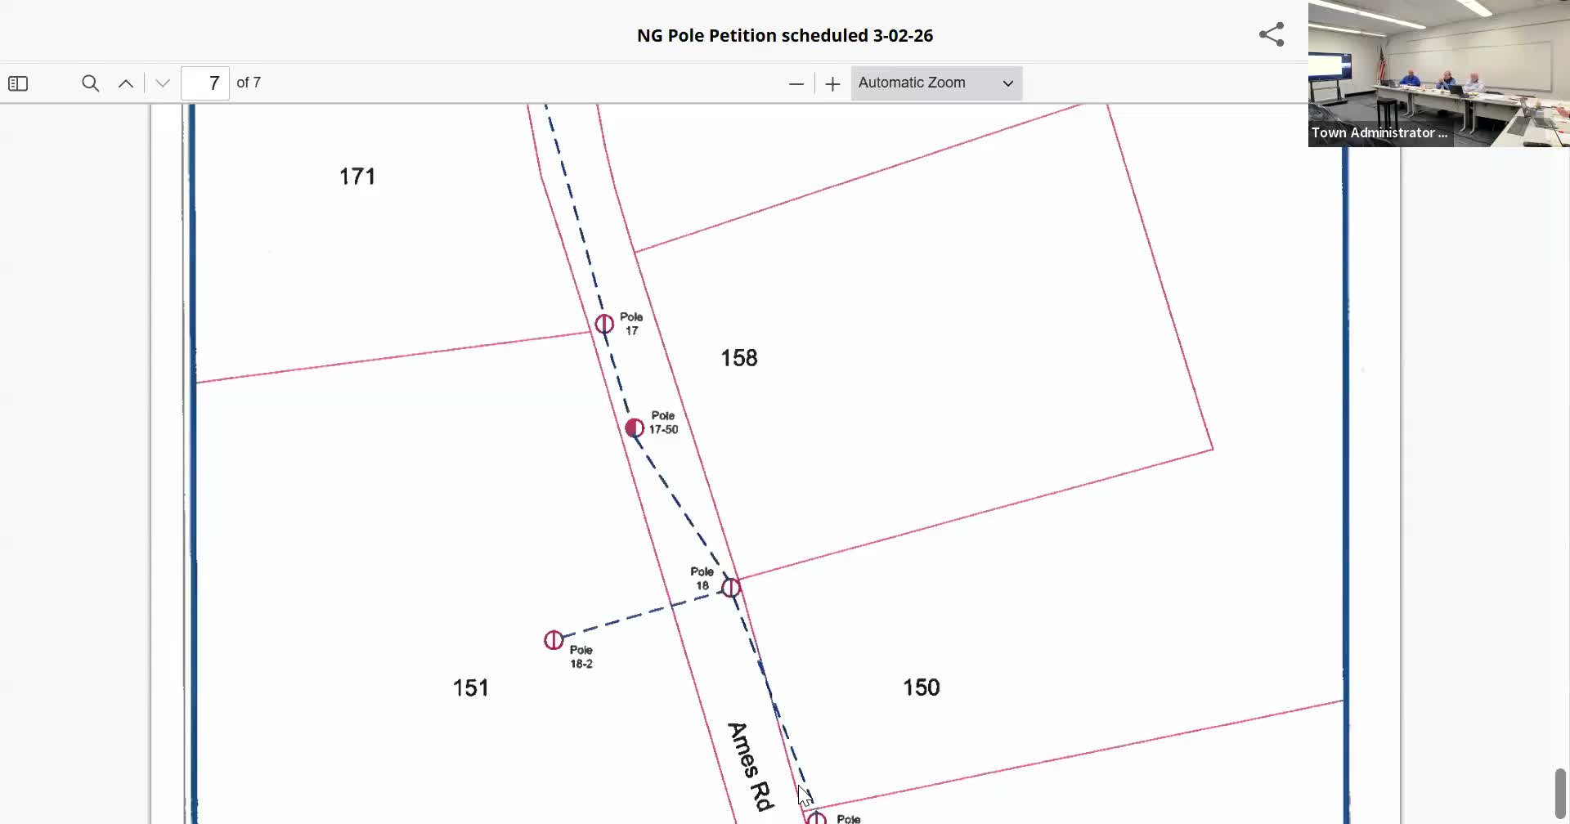Expand zoom level choices via chevron
Image resolution: width=1570 pixels, height=824 pixels.
click(1007, 83)
